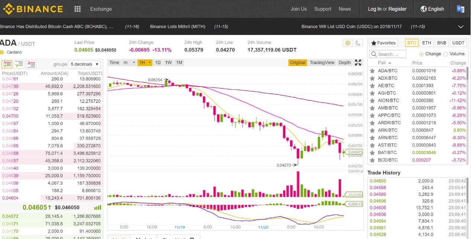Click the star next to APPC/BTC
Screen dimensions: 471x239
point(372,115)
